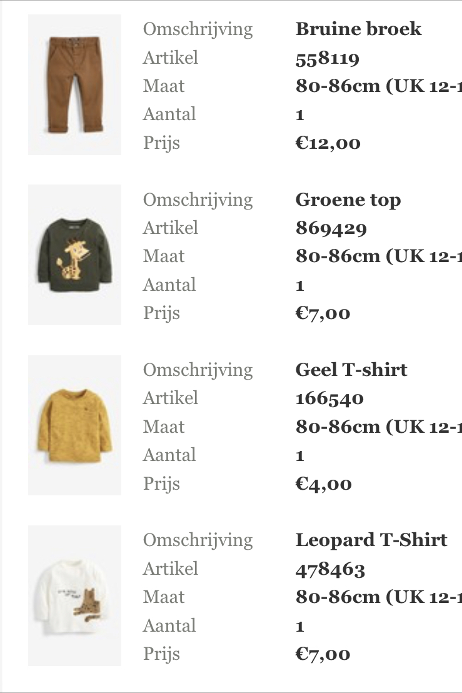The width and height of the screenshot is (462, 693).
Task: Click the Groene top €7,00 price
Action: (x=323, y=313)
